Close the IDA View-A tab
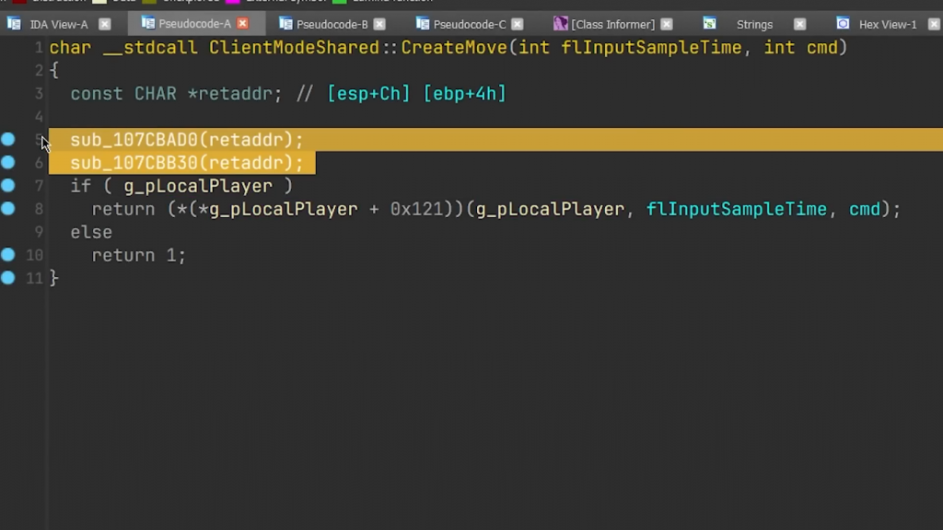The width and height of the screenshot is (943, 530). point(105,24)
